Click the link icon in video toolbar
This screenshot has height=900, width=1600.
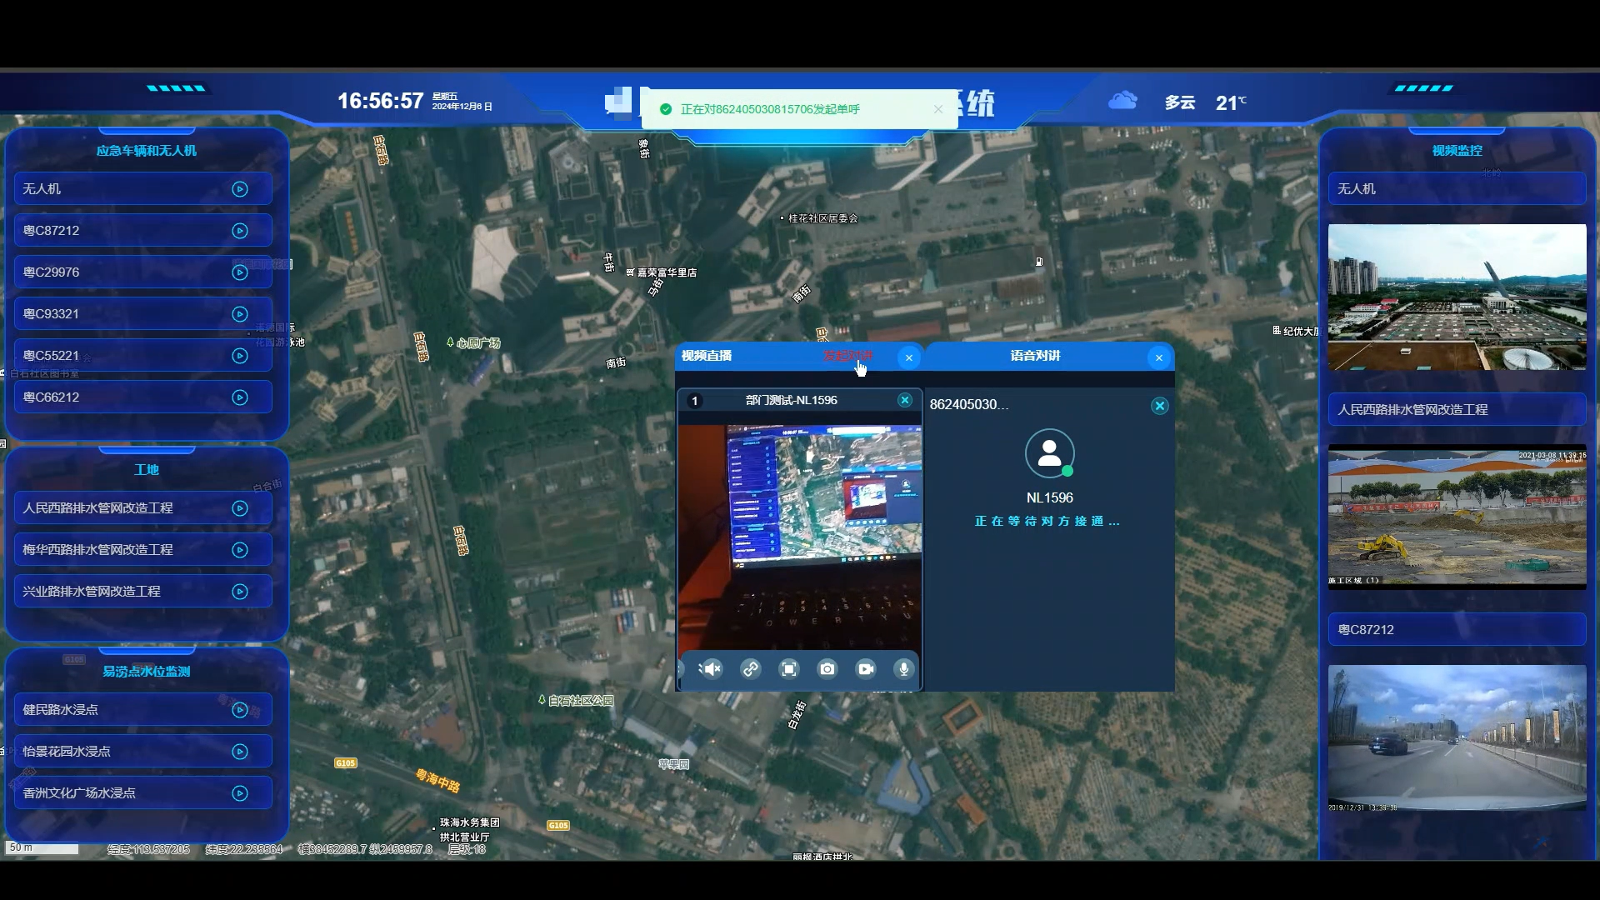(x=750, y=669)
